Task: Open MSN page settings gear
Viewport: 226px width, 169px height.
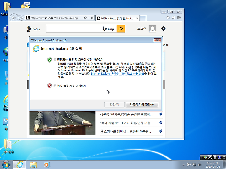Action: (163, 29)
